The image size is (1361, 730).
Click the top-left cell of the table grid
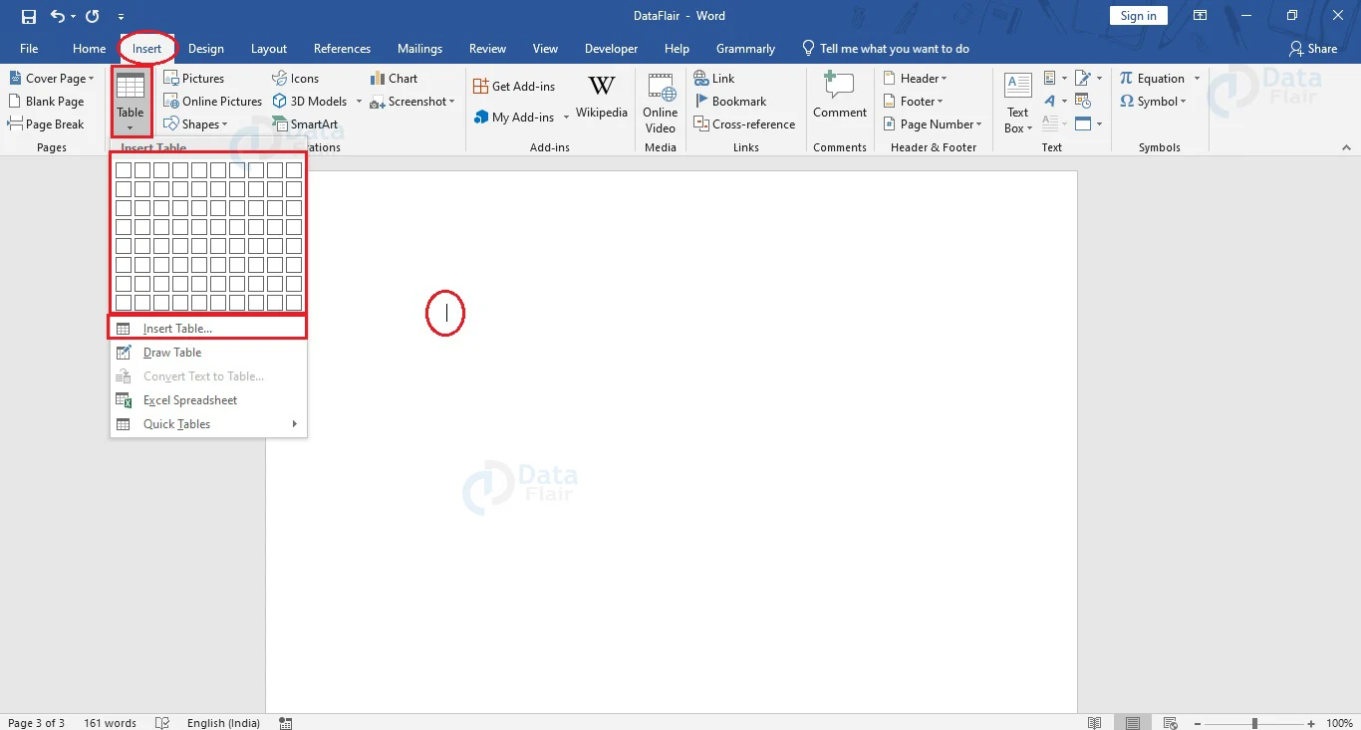tap(124, 170)
